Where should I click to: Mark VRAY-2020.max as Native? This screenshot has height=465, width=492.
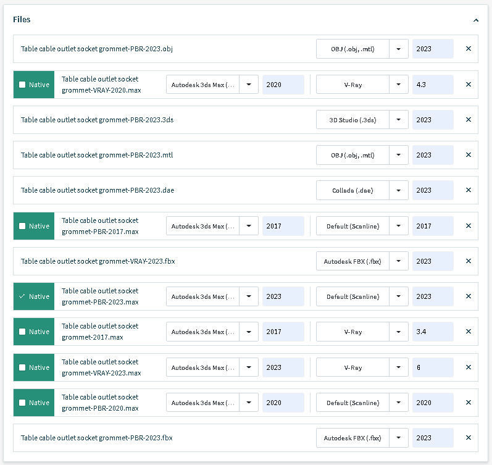23,85
